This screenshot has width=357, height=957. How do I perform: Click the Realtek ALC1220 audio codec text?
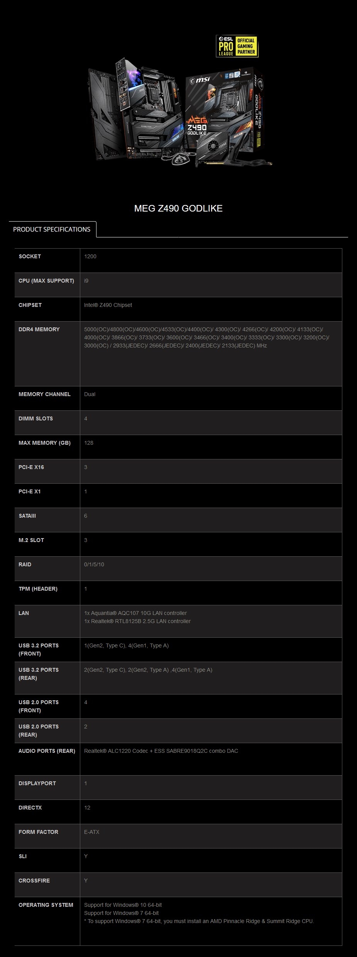point(161,751)
